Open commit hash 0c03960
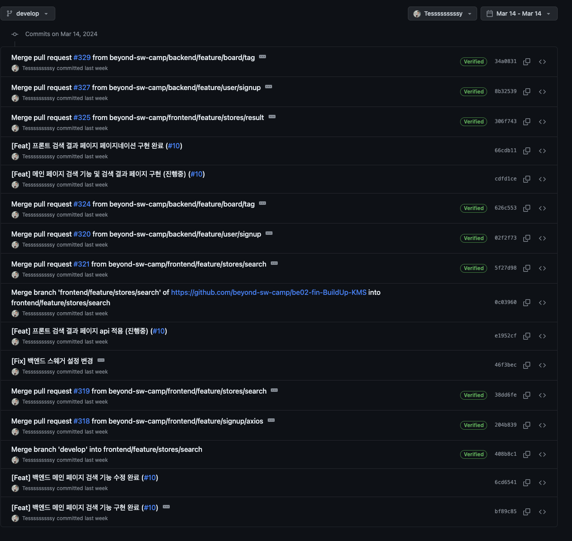Image resolution: width=572 pixels, height=541 pixels. click(x=505, y=302)
